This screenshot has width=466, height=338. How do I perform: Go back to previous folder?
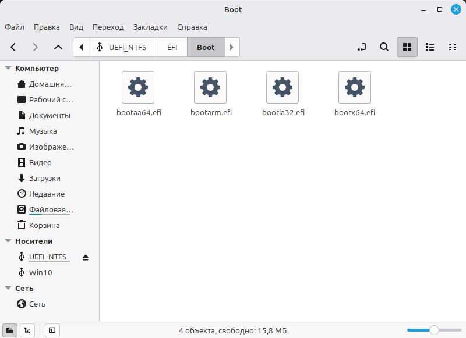pos(13,47)
